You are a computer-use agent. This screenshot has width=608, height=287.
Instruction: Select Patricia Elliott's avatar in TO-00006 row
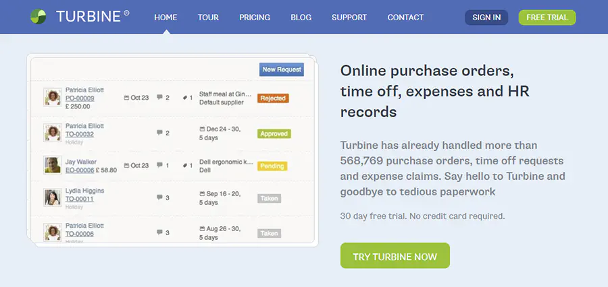pyautogui.click(x=52, y=232)
